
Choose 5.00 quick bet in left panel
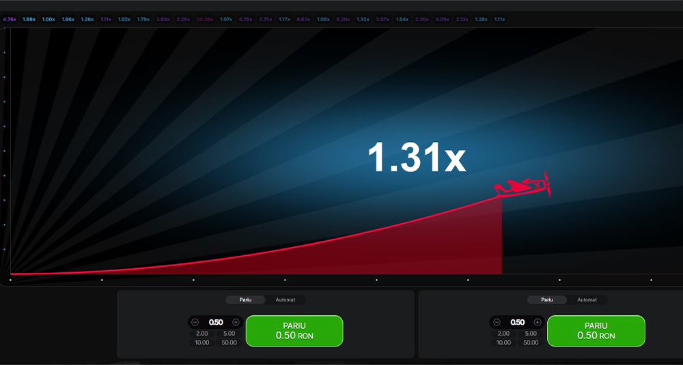click(x=229, y=334)
